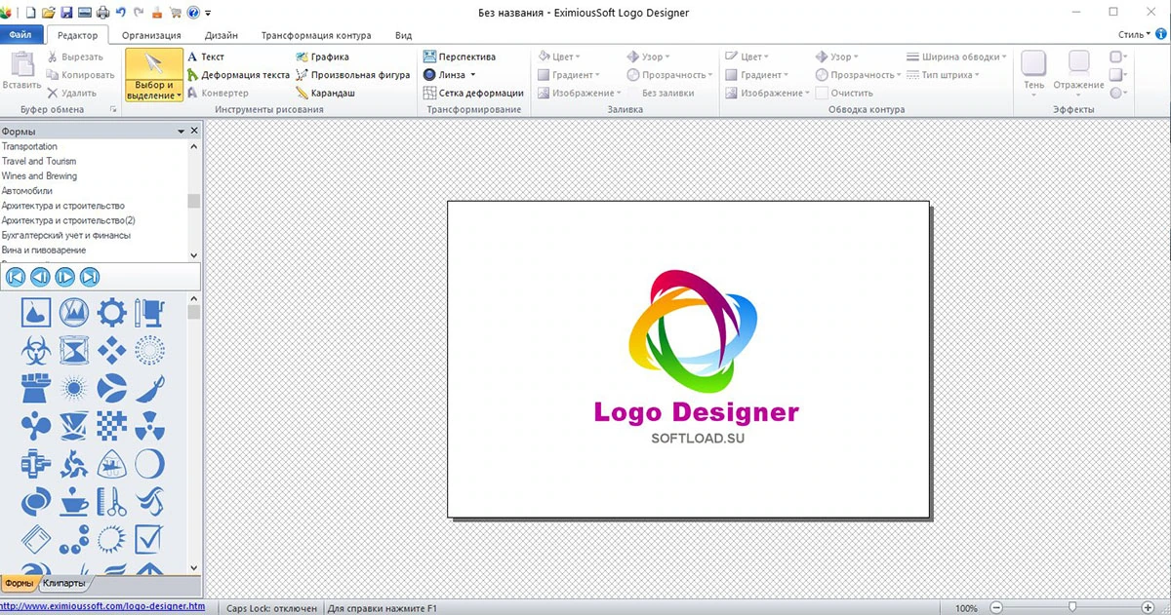
Task: Click the shapes grid scroll down arrow
Action: 194,567
